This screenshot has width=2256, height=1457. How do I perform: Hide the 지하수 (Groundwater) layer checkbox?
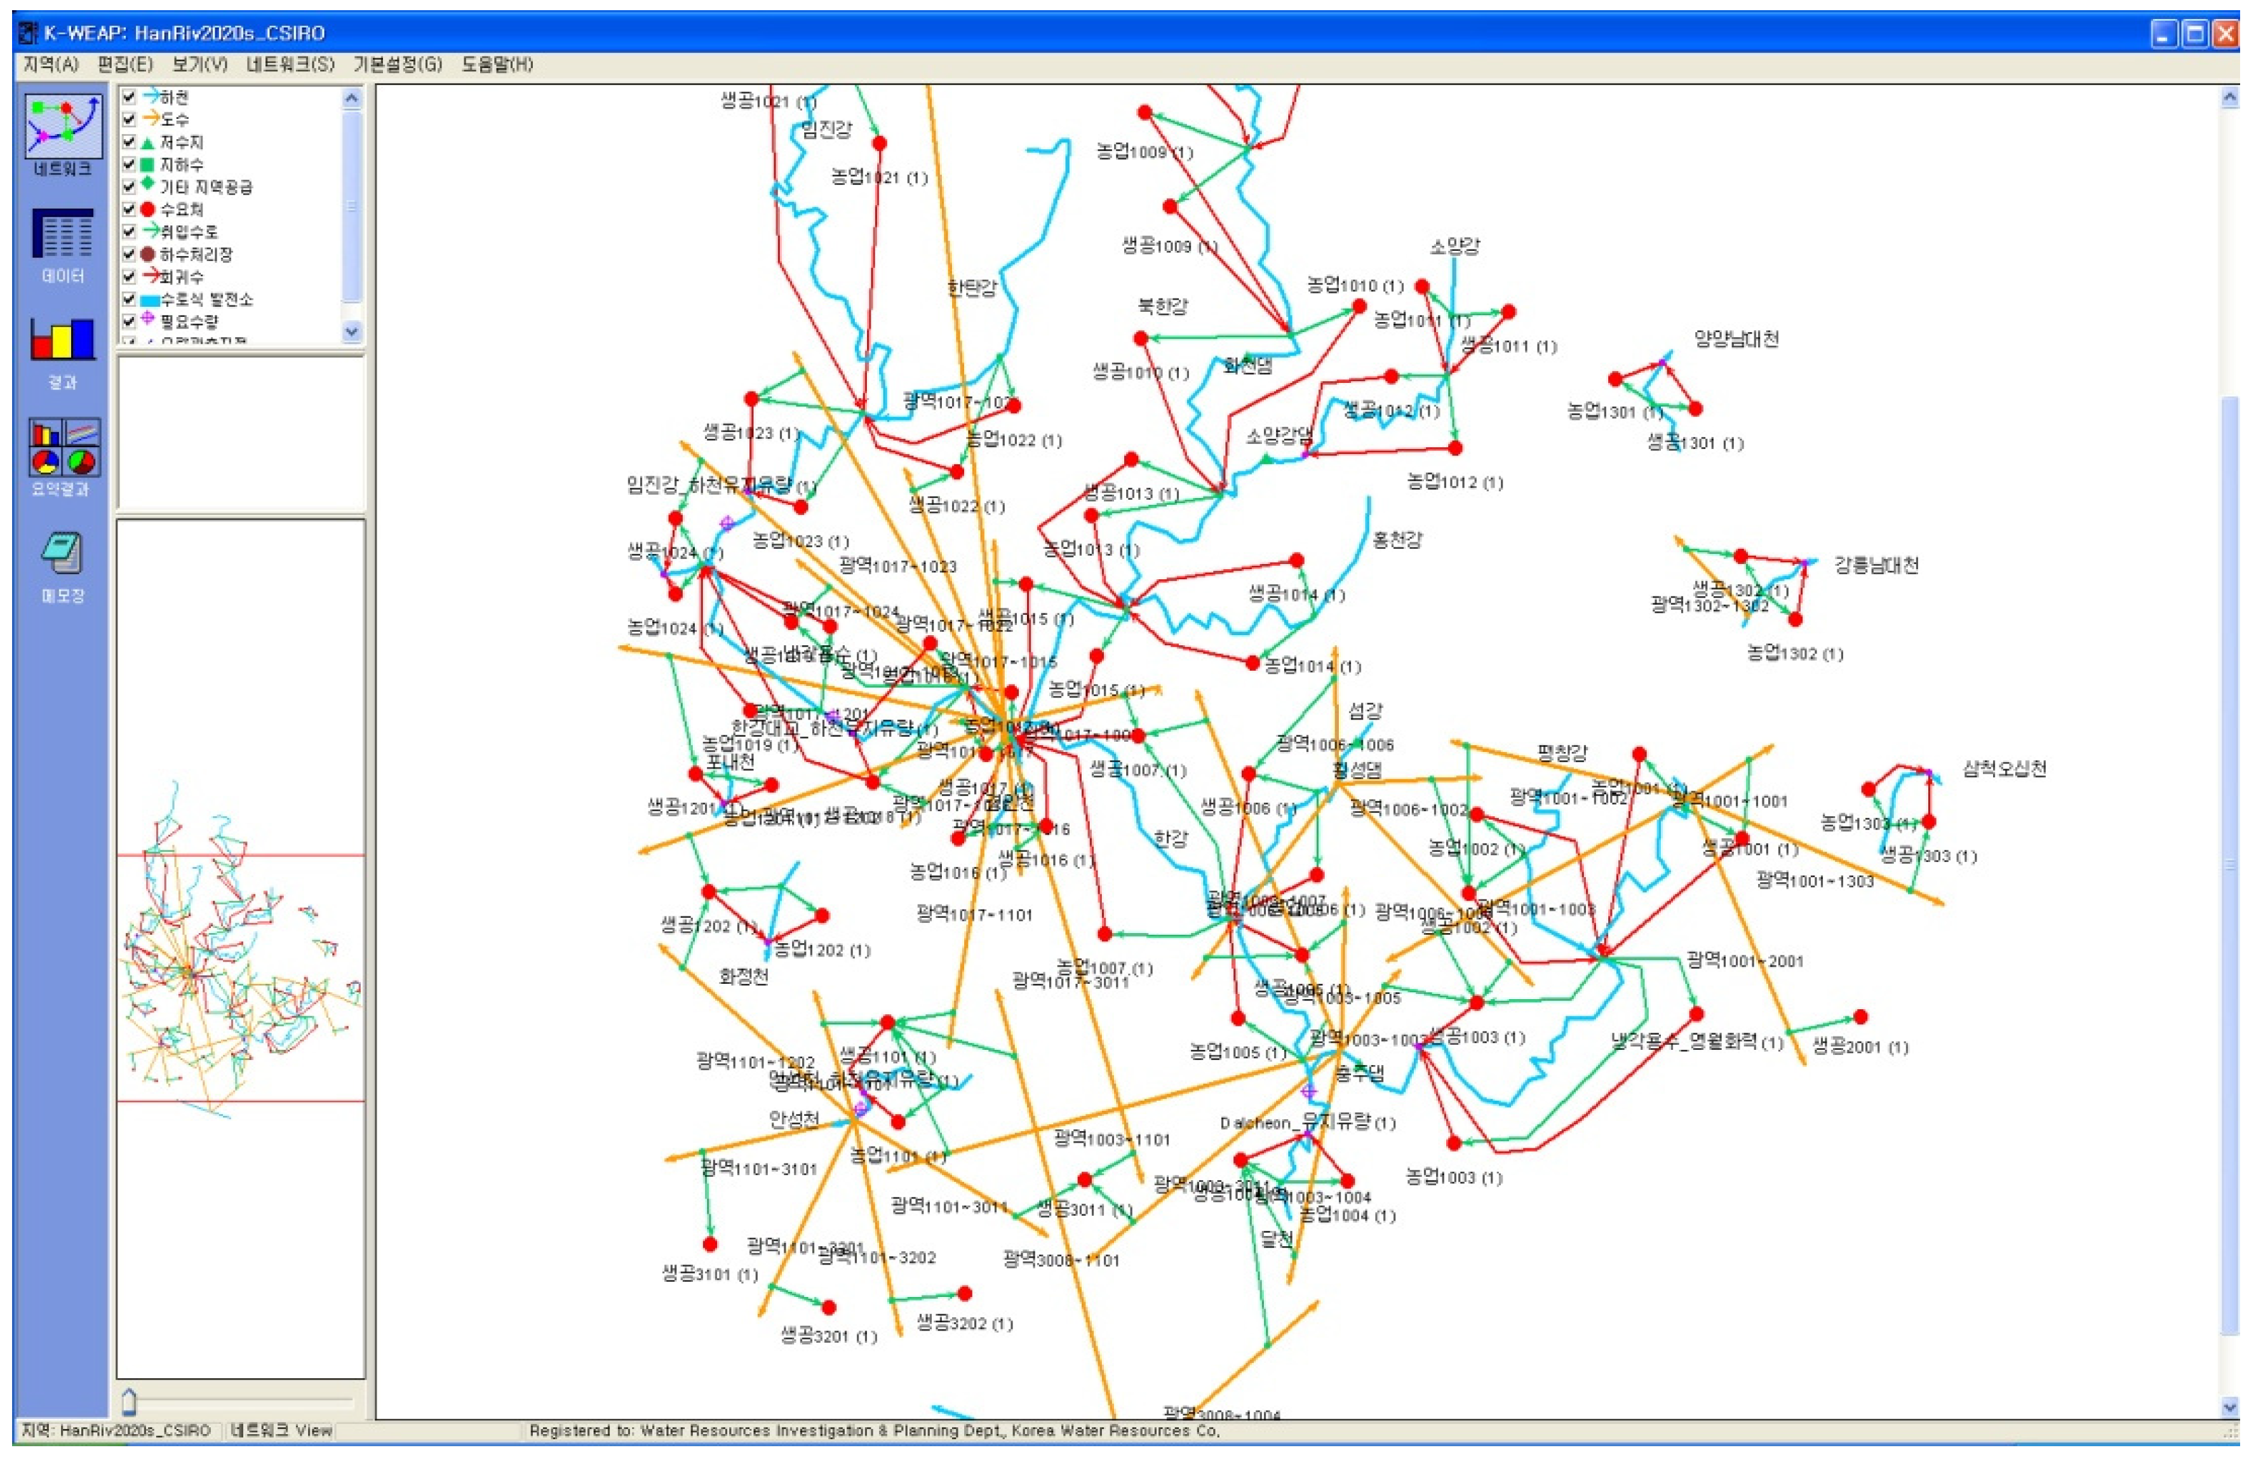click(130, 164)
